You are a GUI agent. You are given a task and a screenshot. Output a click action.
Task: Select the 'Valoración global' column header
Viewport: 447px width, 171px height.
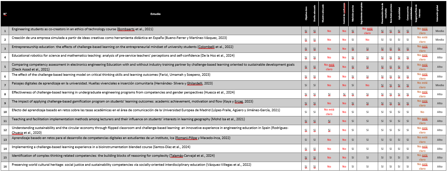pos(437,14)
